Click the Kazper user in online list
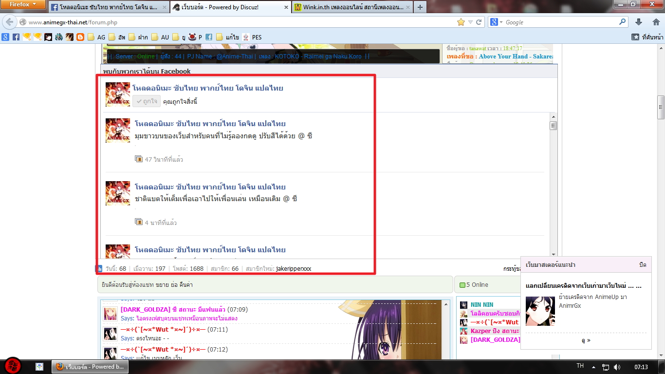Screen dimensions: 665x374 click(x=495, y=331)
